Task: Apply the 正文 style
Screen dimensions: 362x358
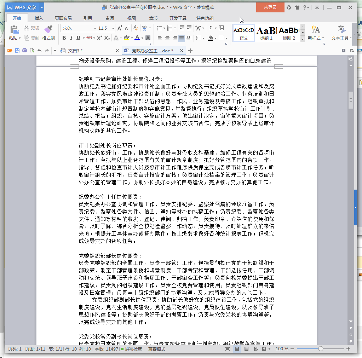Action: pos(244,33)
